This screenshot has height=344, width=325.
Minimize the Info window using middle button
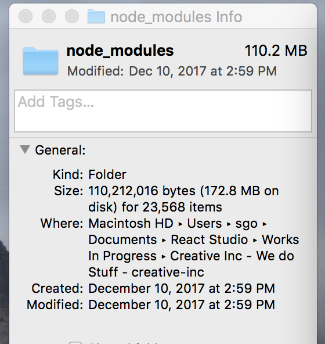49,16
